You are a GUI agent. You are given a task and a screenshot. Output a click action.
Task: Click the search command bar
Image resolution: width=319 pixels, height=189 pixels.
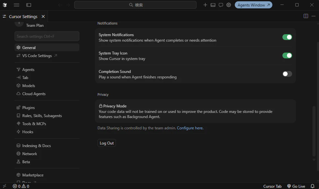[x=135, y=5]
